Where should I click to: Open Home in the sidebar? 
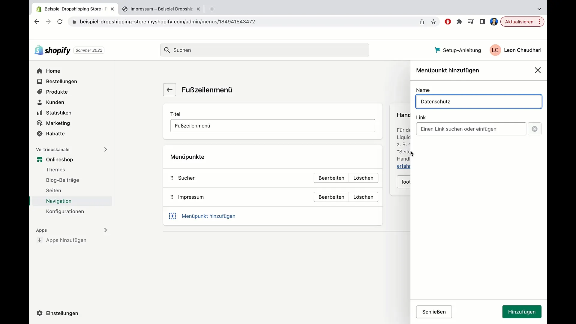[53, 71]
